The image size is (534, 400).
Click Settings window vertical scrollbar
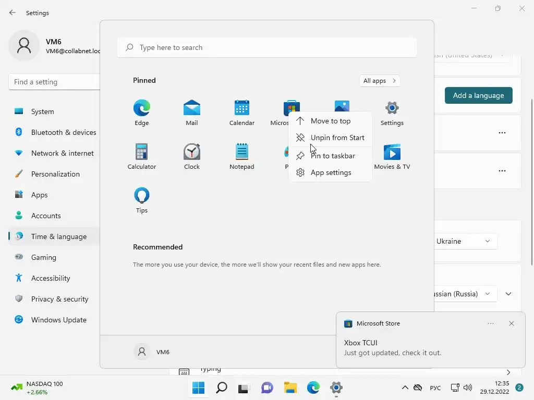532,182
